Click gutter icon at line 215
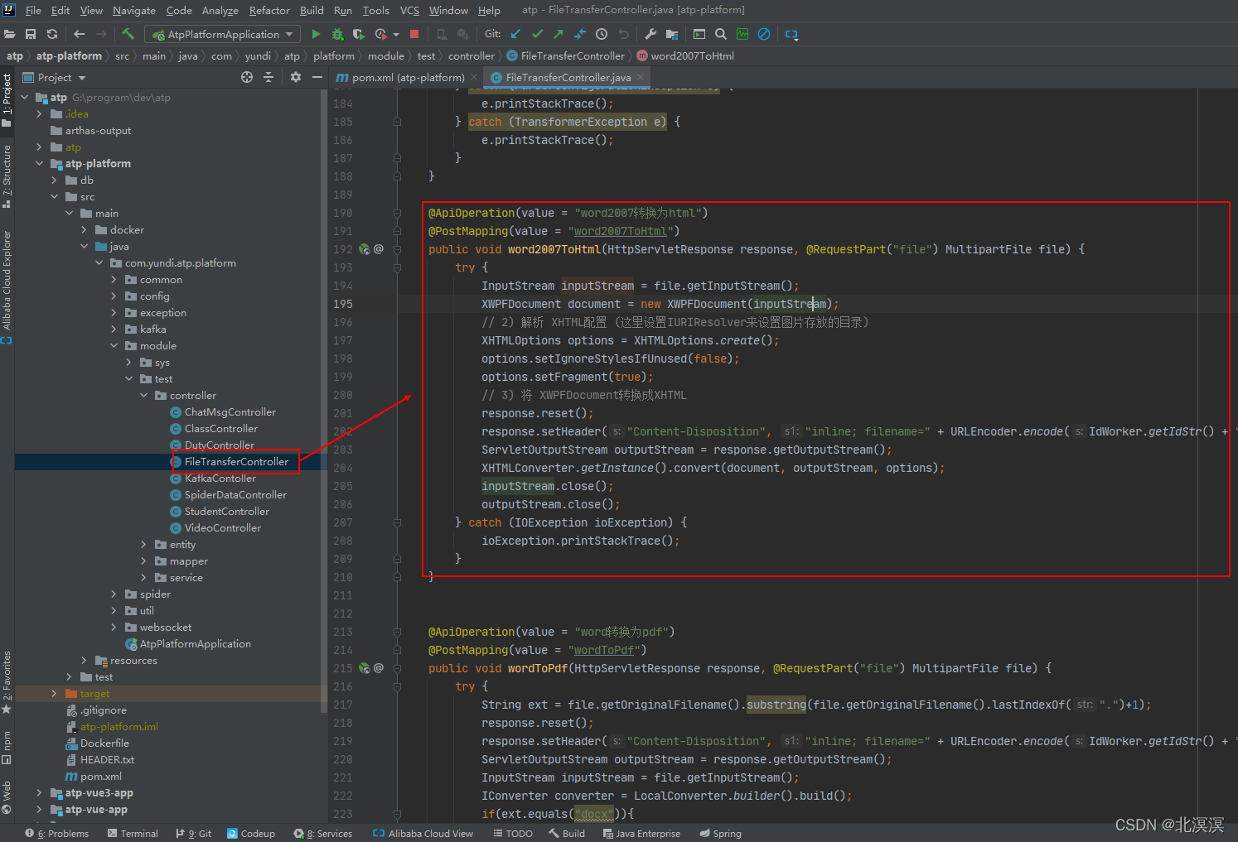Viewport: 1238px width, 842px height. click(364, 667)
